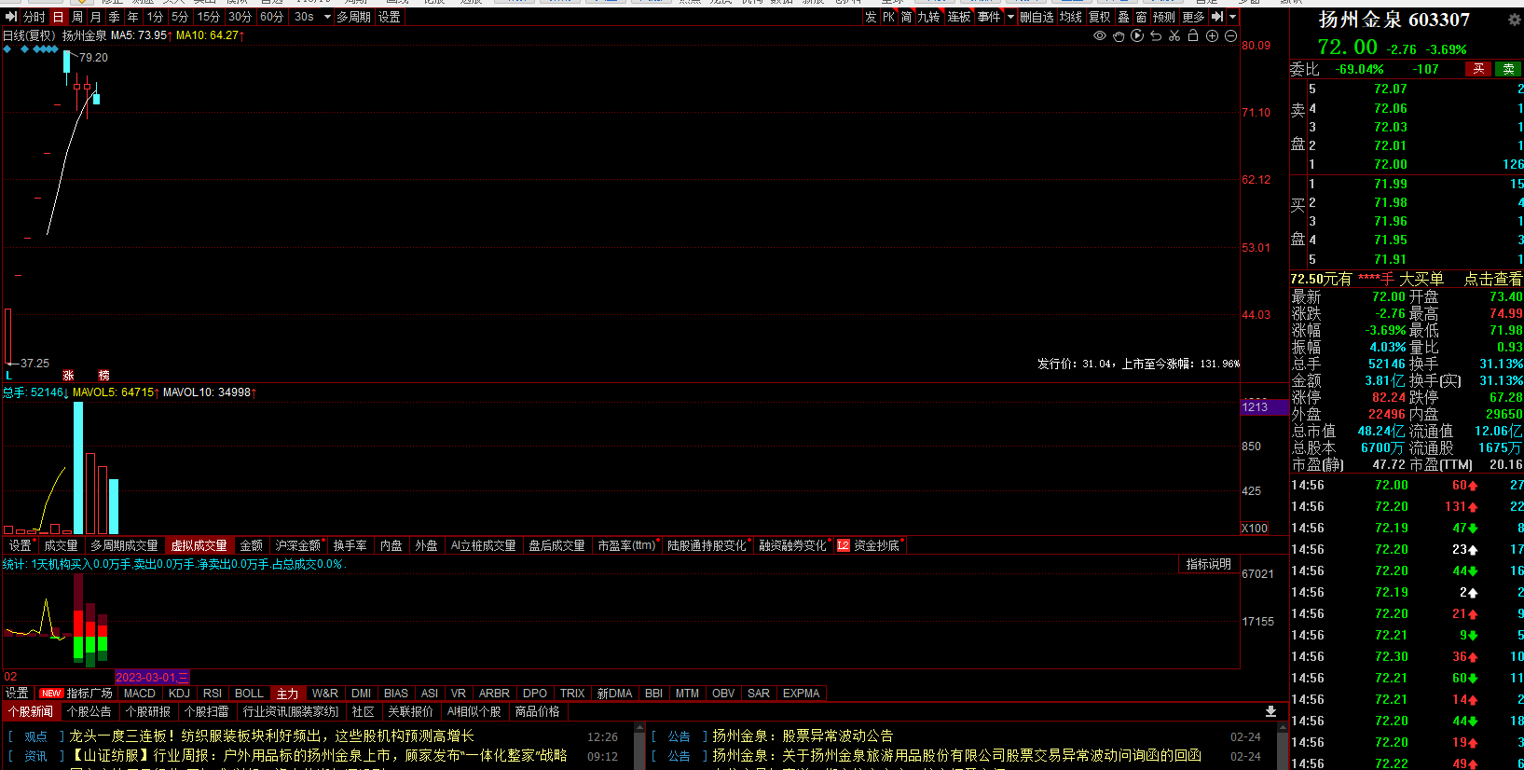Click 设置 in the top period toolbar
The height and width of the screenshot is (770, 1524).
click(390, 17)
